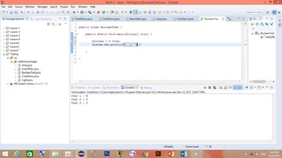
Task: Click Remove Launch X in Console toolbar
Action: (210, 88)
